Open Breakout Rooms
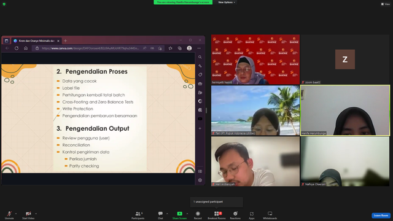393x221 pixels. tap(217, 215)
